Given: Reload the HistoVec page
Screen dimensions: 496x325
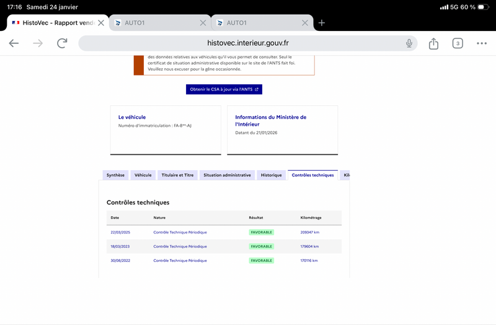Looking at the screenshot, I should (x=62, y=43).
